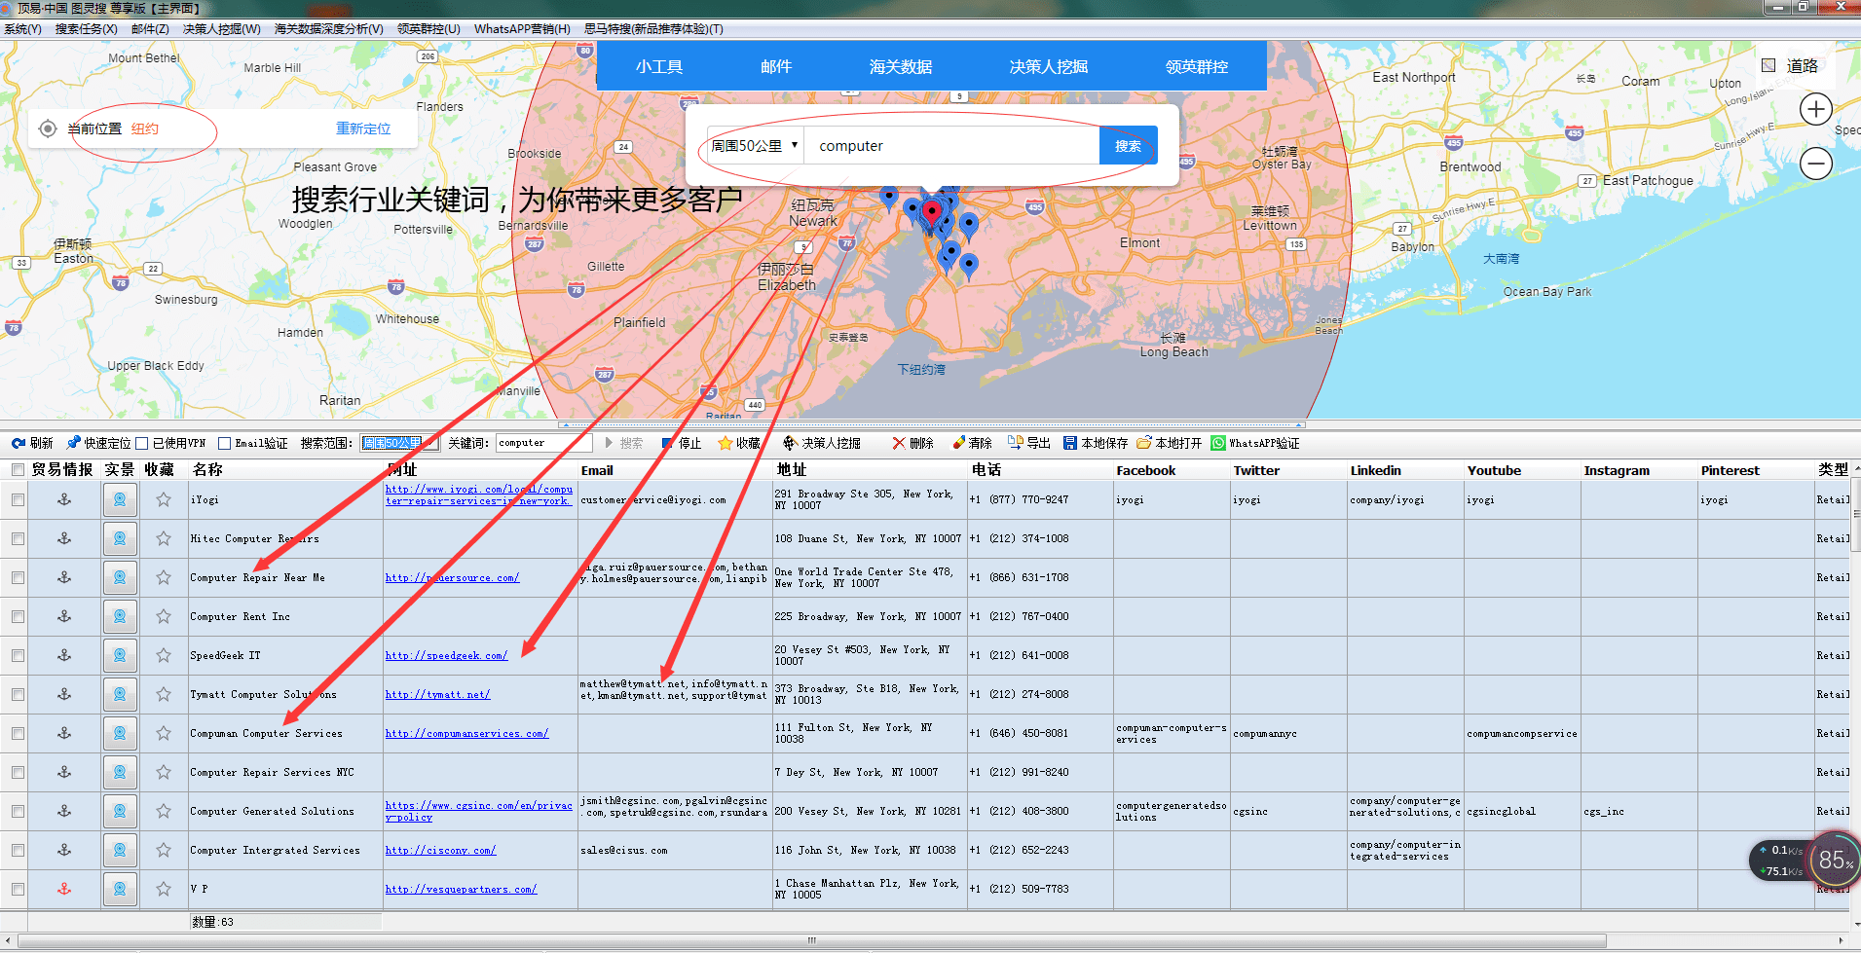Click the 刷新 refresh icon in toolbar
1861x953 pixels.
[x=18, y=443]
